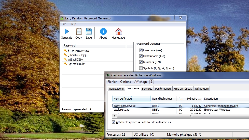Open the About info icon
This screenshot has height=140, width=249.
(x=103, y=31)
